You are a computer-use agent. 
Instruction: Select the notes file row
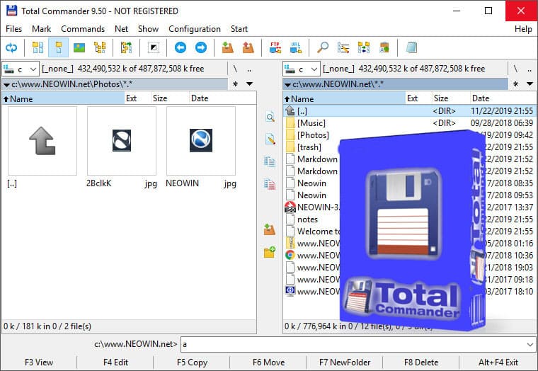coord(410,219)
